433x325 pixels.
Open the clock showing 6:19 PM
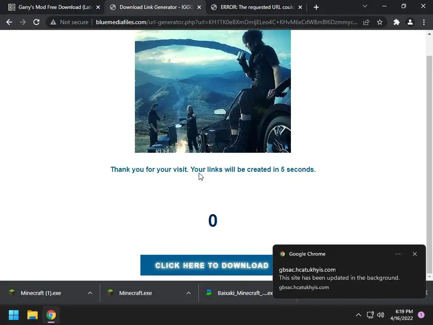tap(402, 315)
